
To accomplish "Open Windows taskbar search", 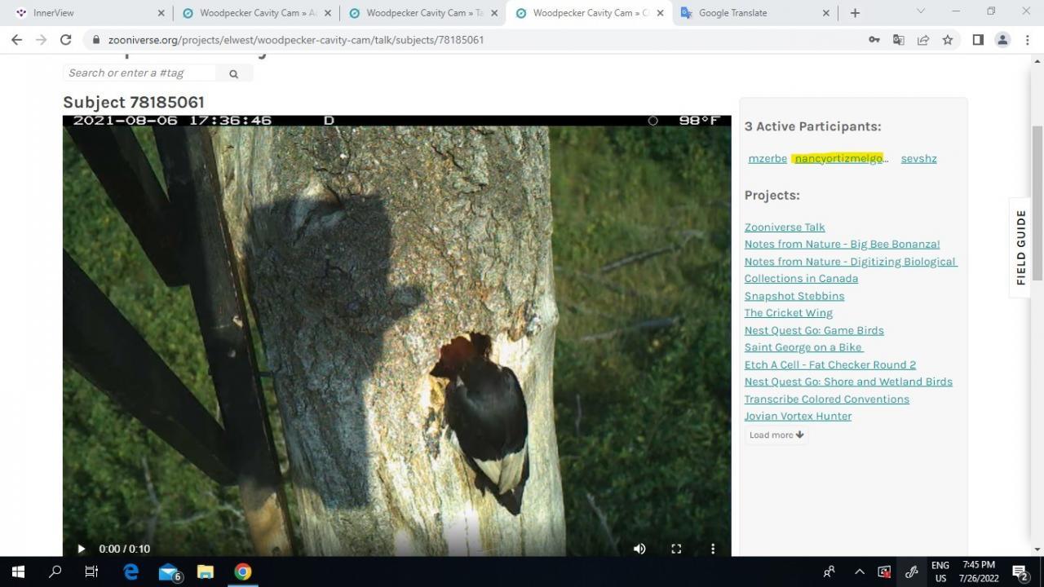I will click(x=55, y=572).
